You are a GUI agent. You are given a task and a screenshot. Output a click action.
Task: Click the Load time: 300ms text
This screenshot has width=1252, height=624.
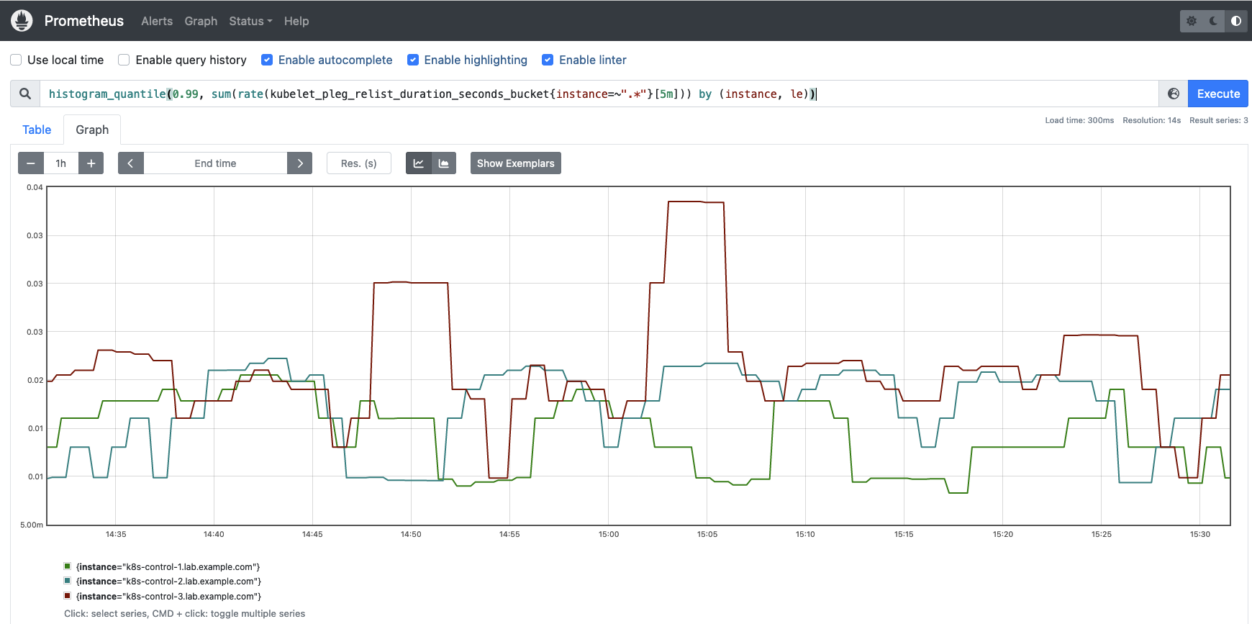1079,120
